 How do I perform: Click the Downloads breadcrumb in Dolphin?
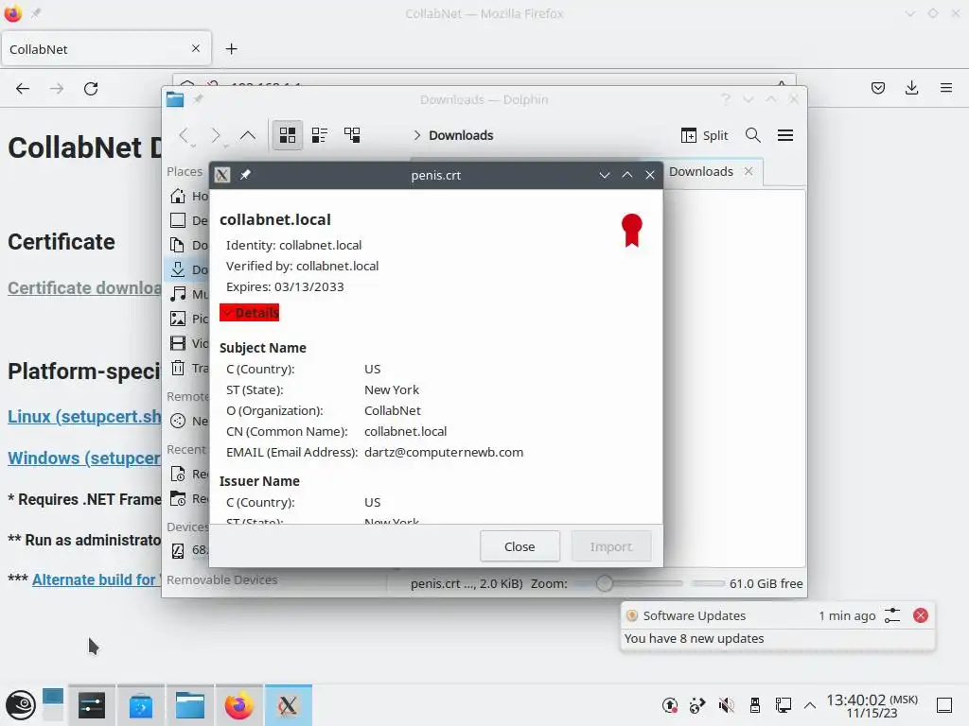point(461,135)
